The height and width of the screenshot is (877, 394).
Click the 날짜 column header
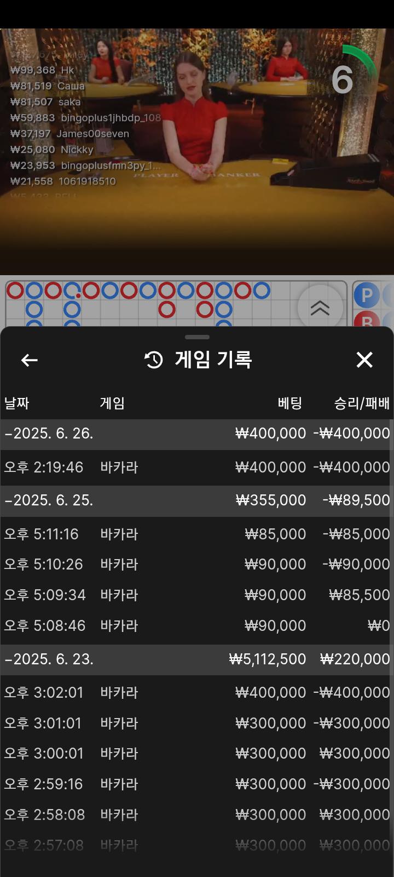click(x=17, y=404)
